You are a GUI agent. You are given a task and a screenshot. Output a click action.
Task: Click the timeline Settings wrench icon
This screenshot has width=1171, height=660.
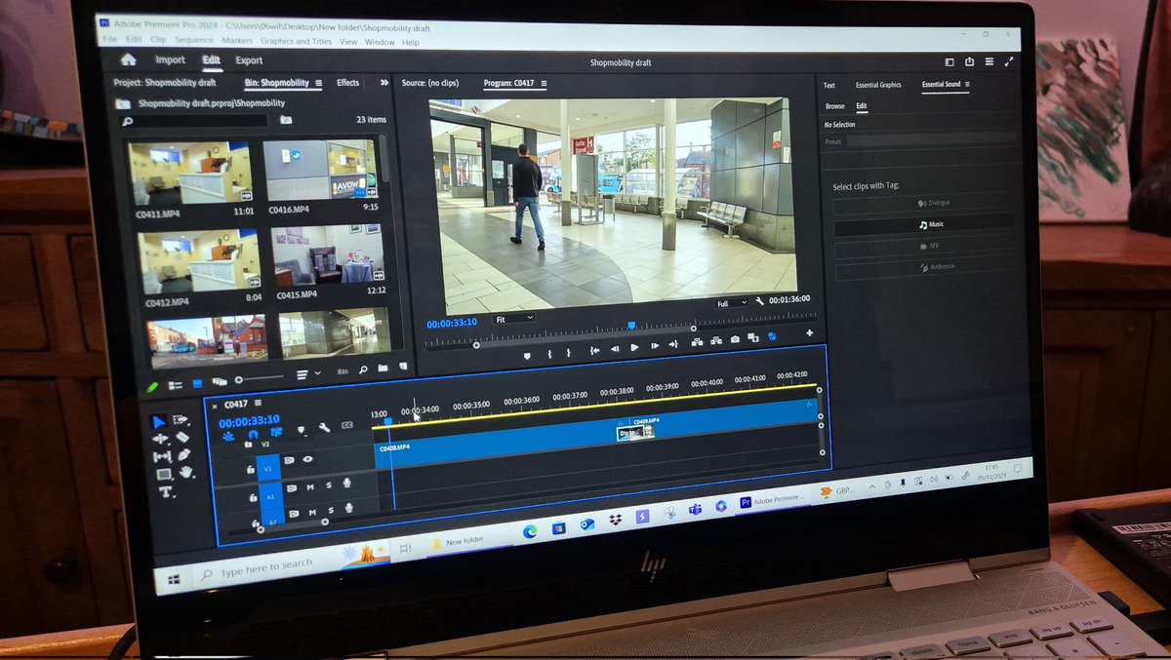point(324,428)
